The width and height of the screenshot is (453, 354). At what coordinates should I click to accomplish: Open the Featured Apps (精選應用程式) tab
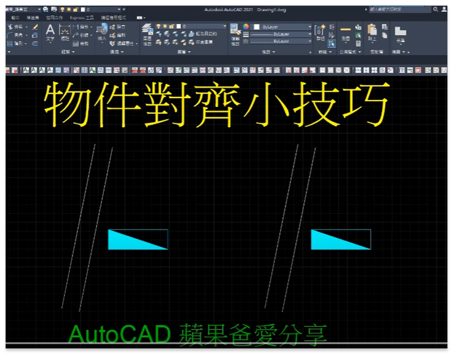coord(113,18)
